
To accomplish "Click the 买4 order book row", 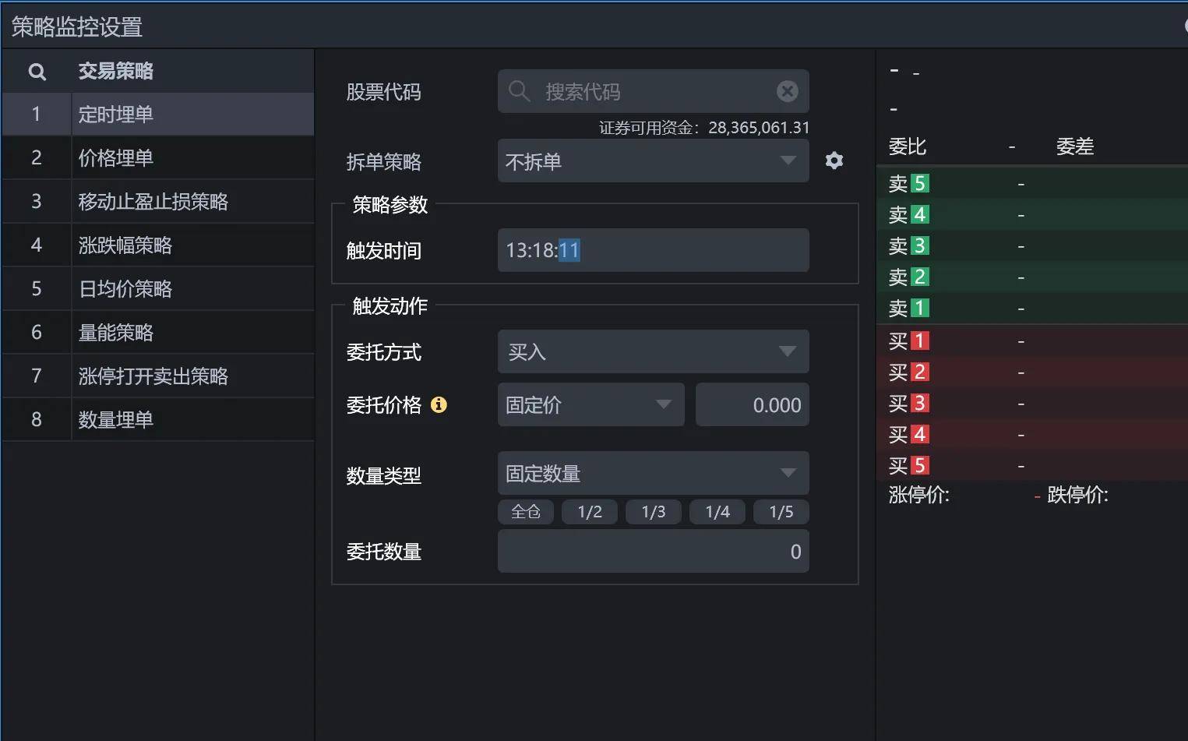I will 1032,435.
